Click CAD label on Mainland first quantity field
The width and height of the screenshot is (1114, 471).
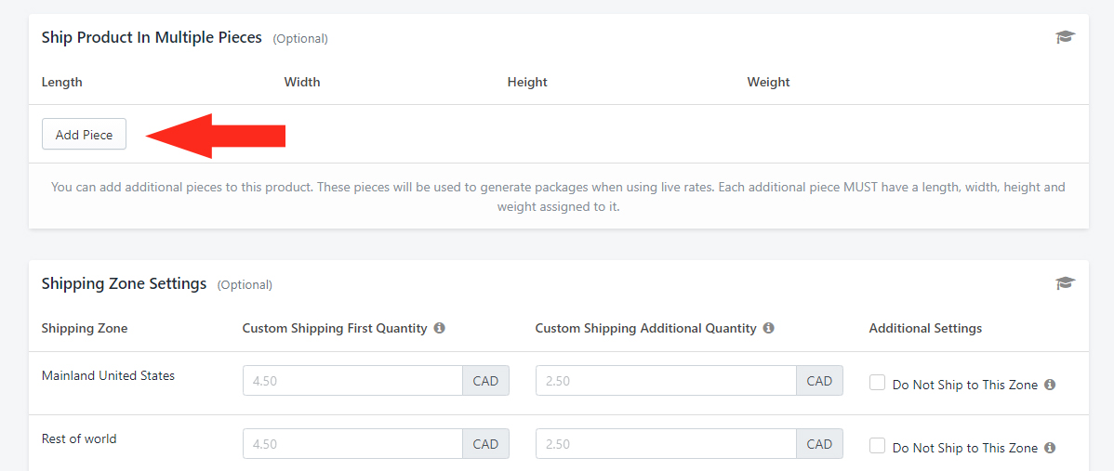(x=486, y=381)
